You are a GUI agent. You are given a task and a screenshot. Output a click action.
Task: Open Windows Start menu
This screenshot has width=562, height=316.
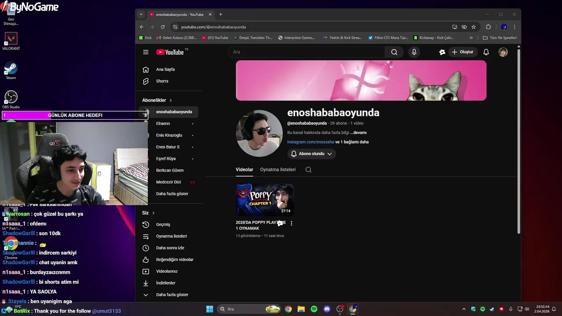coord(209,309)
